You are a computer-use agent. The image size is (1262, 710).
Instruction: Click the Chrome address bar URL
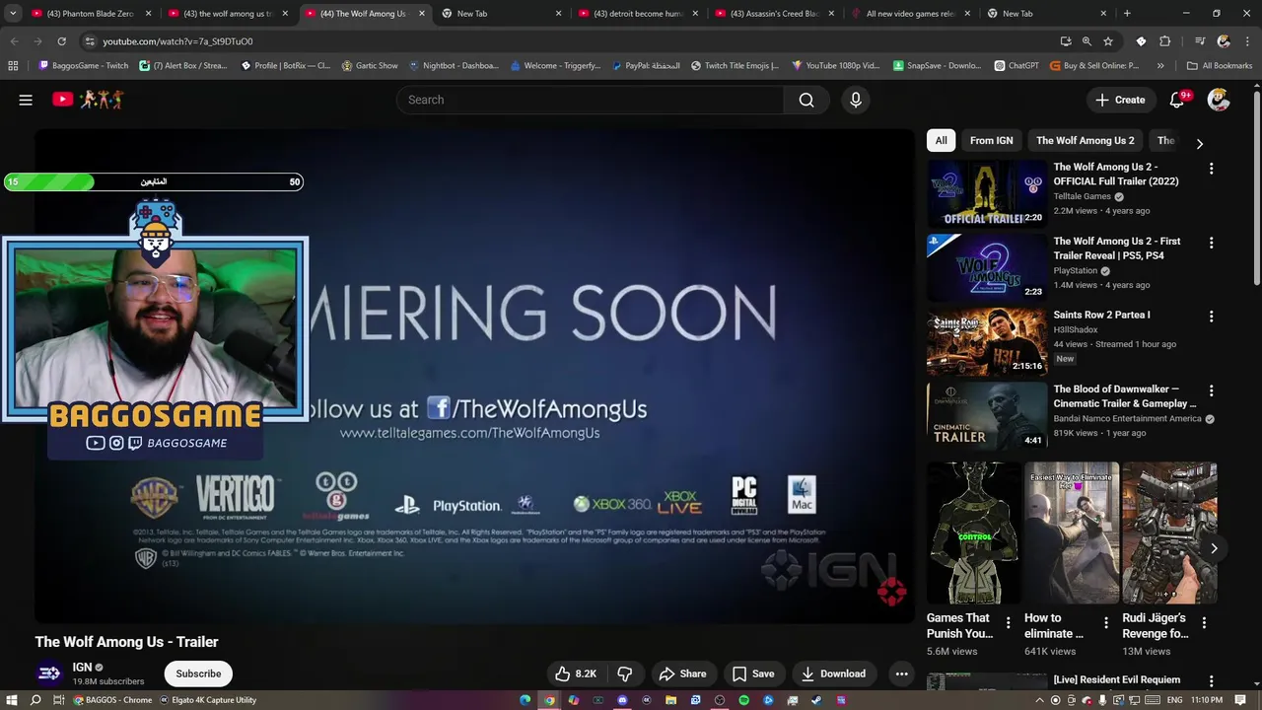pos(177,41)
